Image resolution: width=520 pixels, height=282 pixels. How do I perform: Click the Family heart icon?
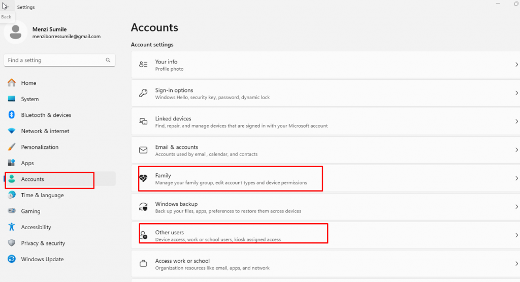[143, 178]
